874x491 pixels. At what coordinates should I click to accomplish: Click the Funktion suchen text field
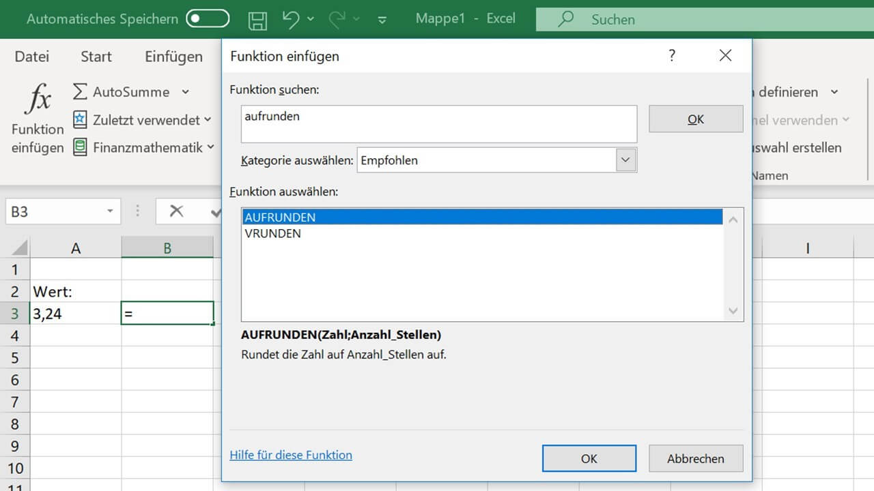click(x=439, y=123)
